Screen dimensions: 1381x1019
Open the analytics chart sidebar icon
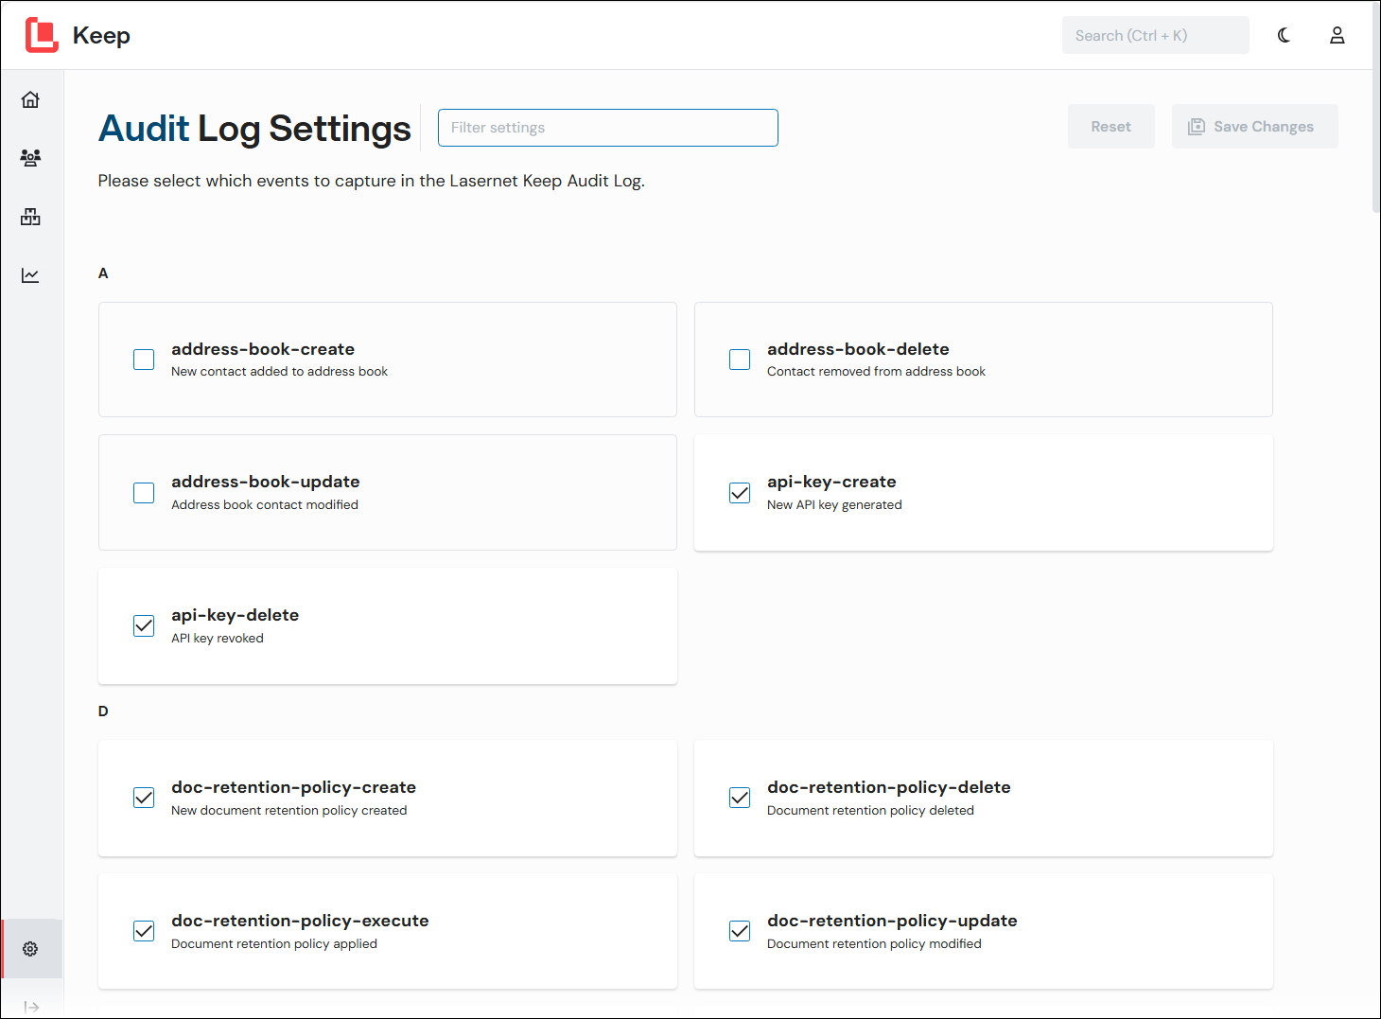click(30, 275)
